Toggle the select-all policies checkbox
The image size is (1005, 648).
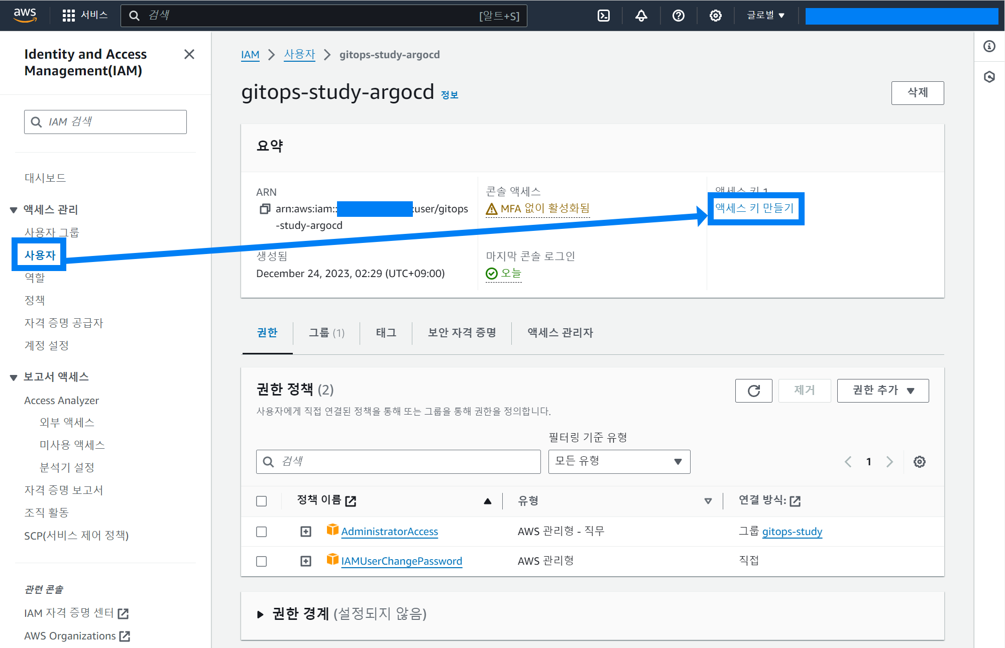[261, 501]
